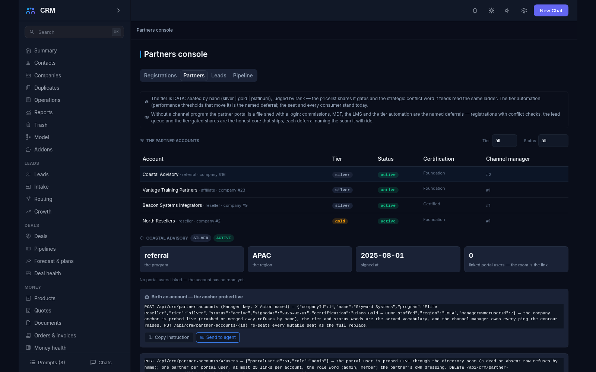Open Trash in sidebar

tap(74, 125)
